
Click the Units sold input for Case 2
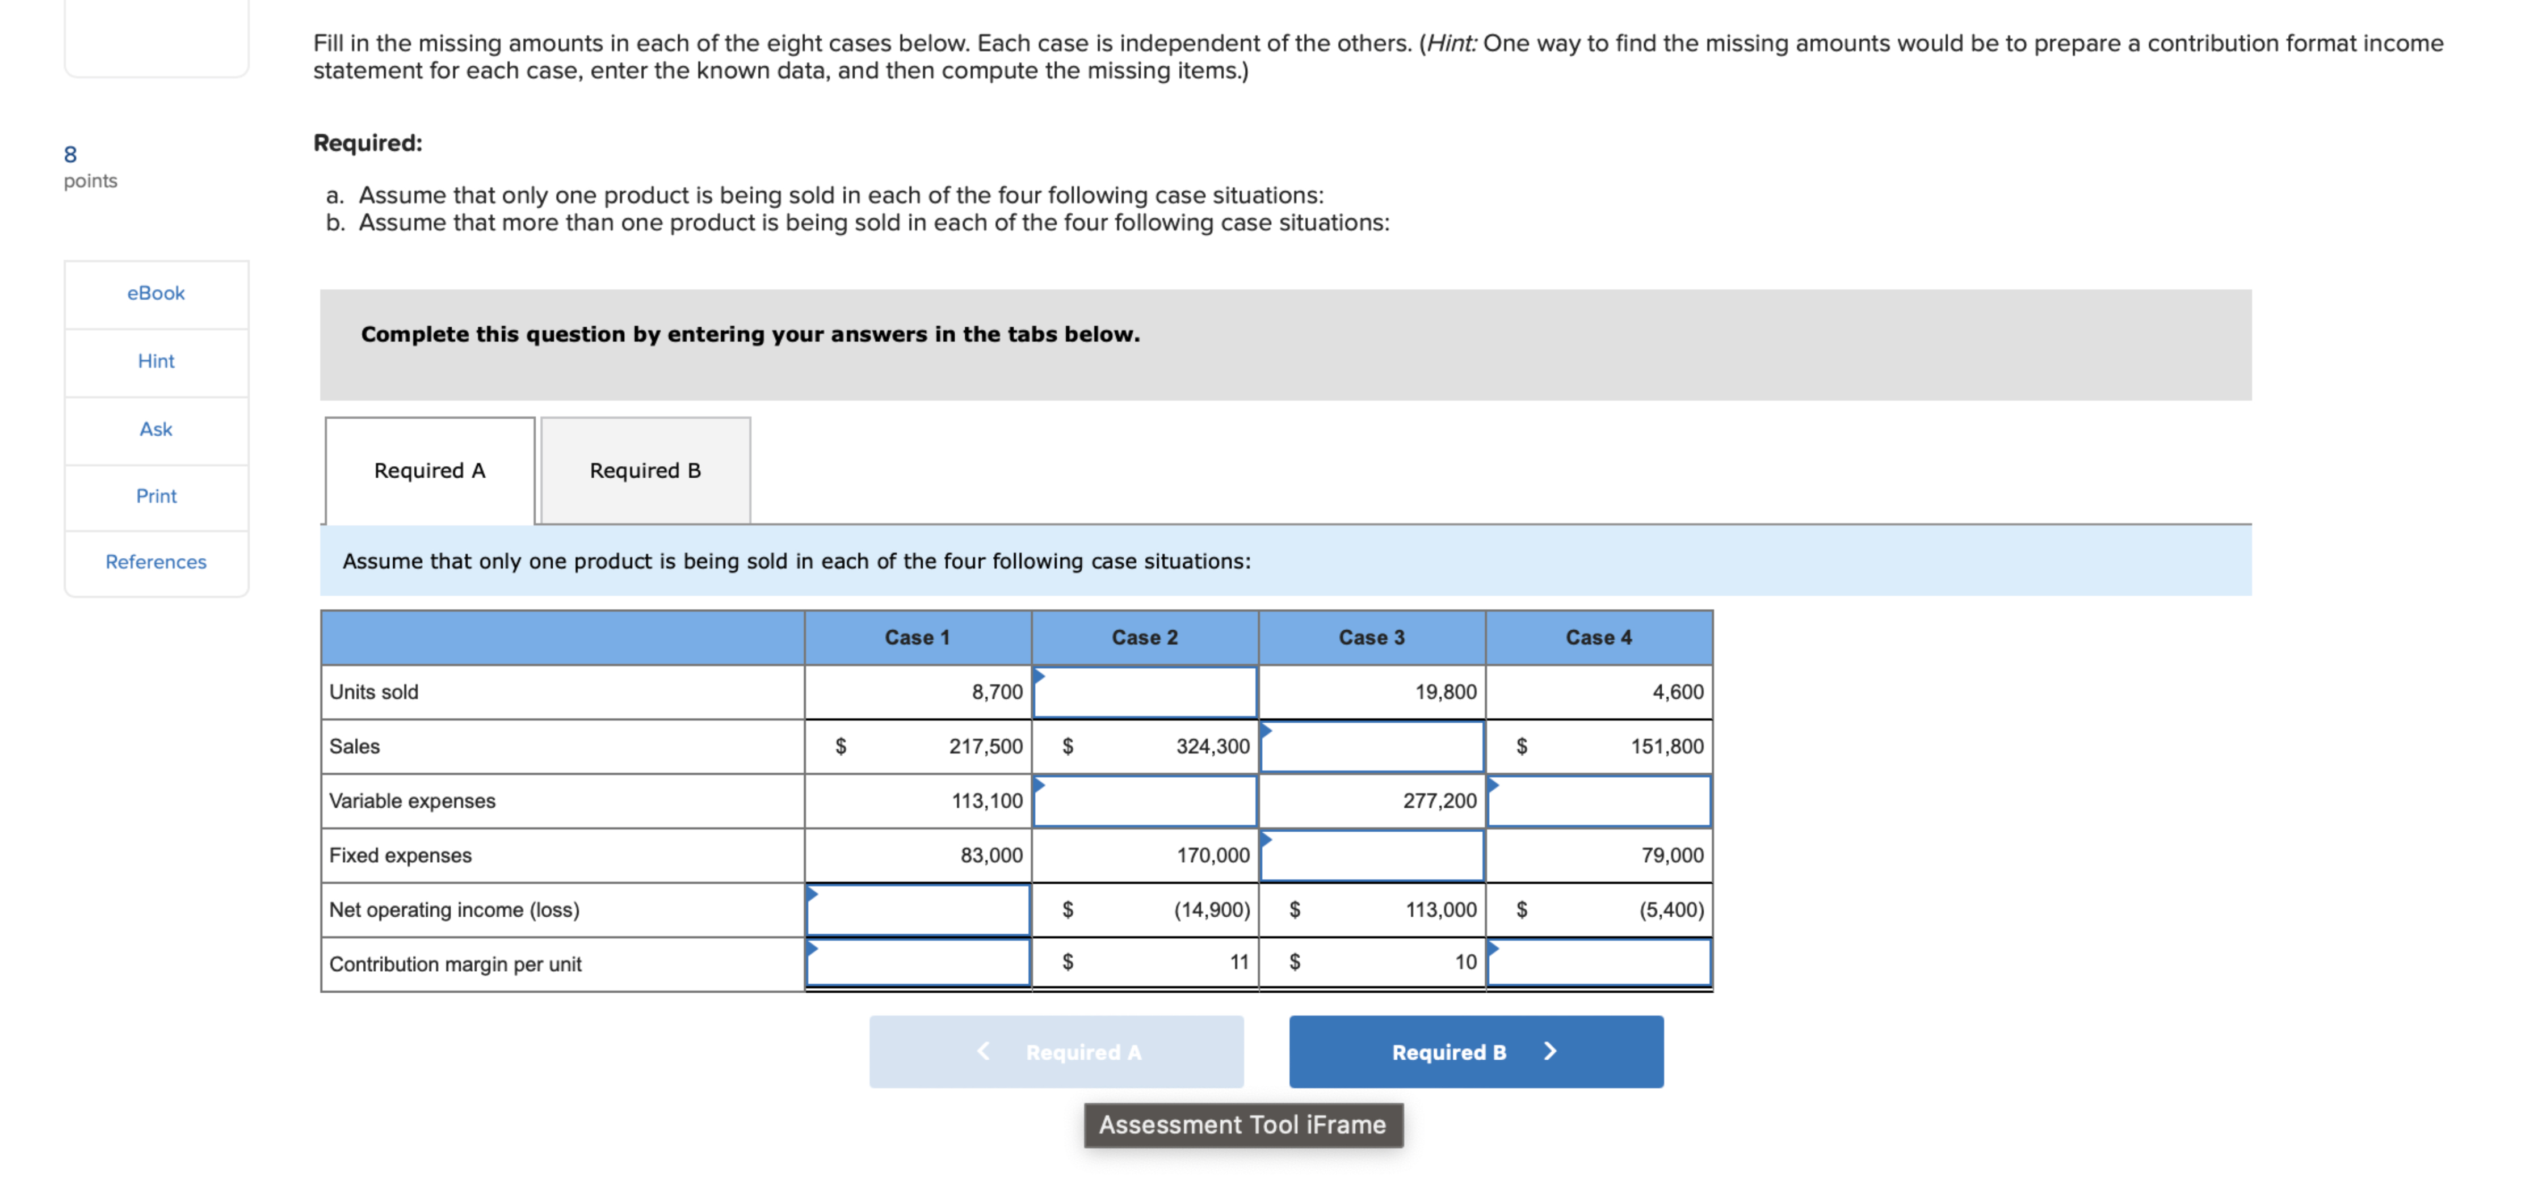tap(1145, 692)
